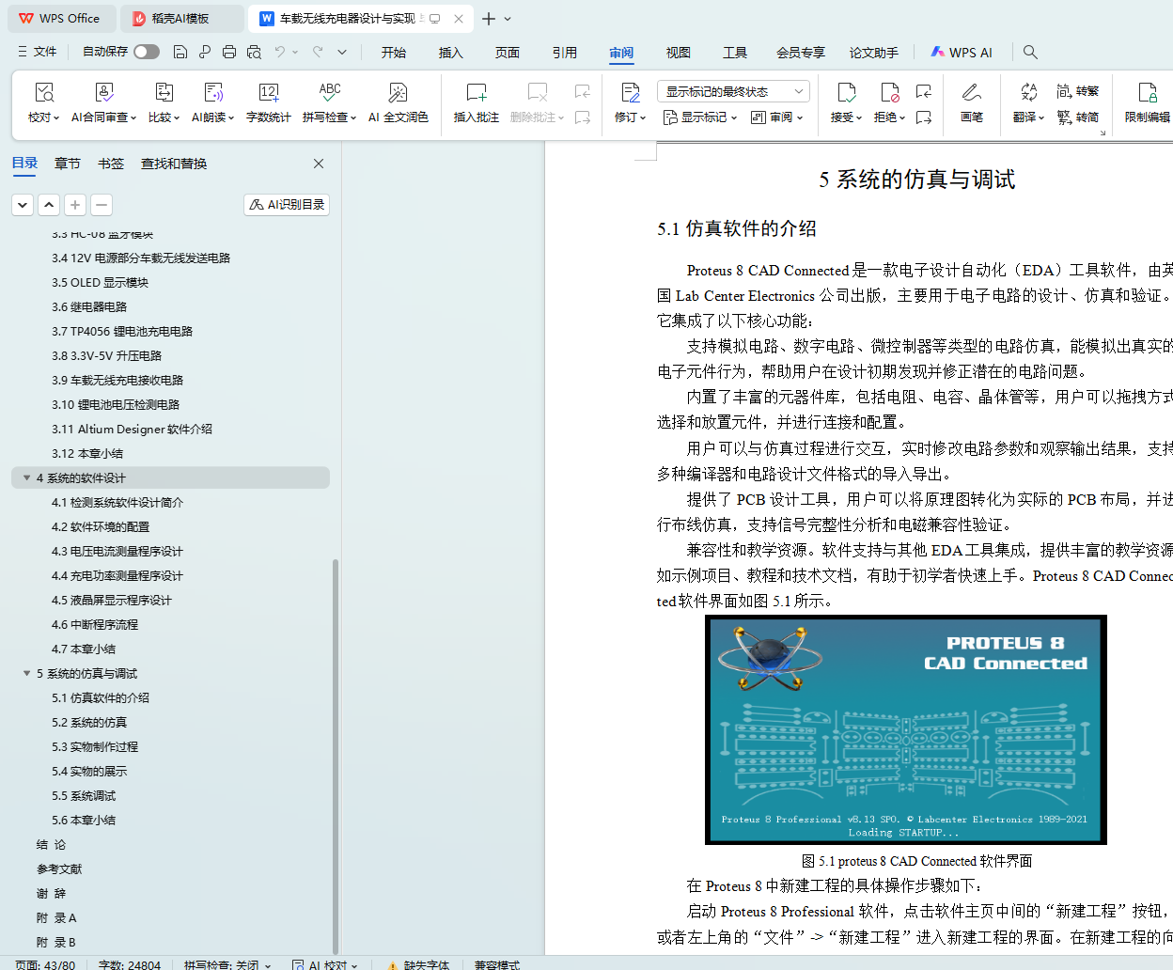The width and height of the screenshot is (1173, 970).
Task: Open the 章节 navigation pane tab
Action: tap(67, 164)
